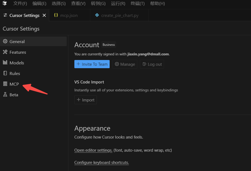Viewport: 251px width, 171px height.
Task: Click the VS Code Import heading
Action: (x=89, y=82)
